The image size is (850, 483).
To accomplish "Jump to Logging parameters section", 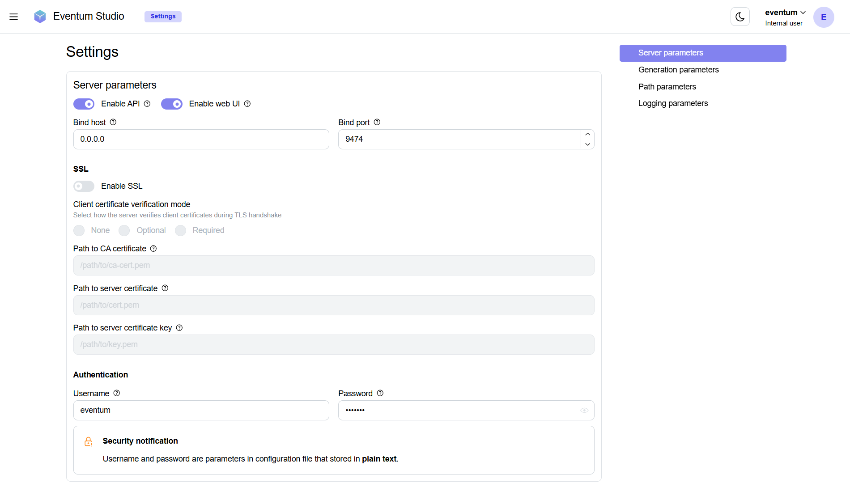I will pos(673,103).
